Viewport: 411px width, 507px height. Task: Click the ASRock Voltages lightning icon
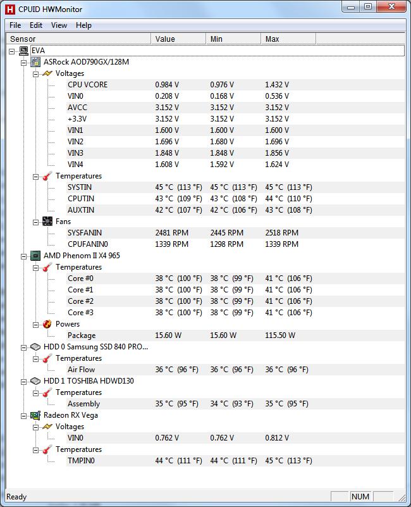coord(47,73)
